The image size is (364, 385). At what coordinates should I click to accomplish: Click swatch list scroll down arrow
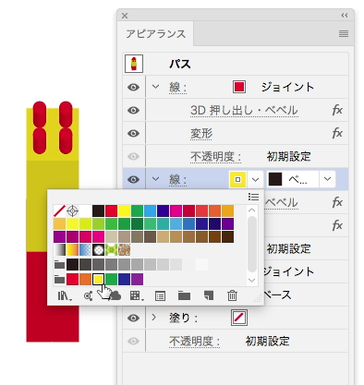click(251, 281)
